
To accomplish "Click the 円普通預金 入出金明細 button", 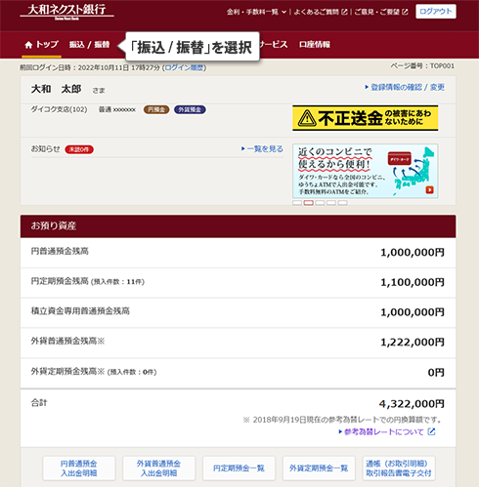I will (x=79, y=468).
